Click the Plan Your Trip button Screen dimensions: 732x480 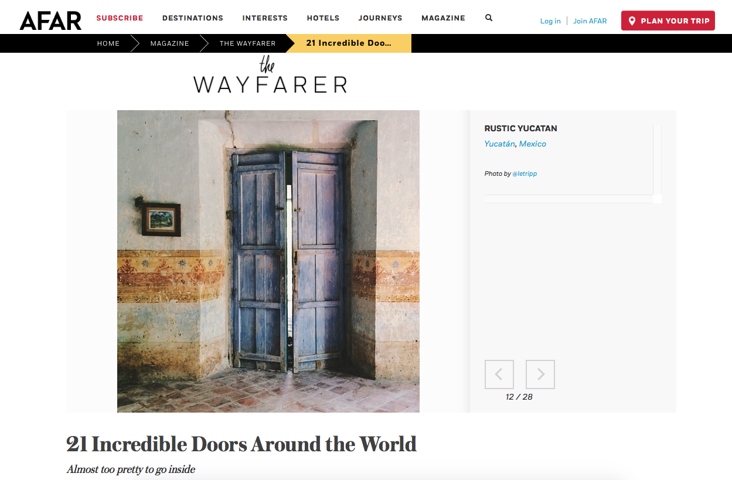[668, 21]
